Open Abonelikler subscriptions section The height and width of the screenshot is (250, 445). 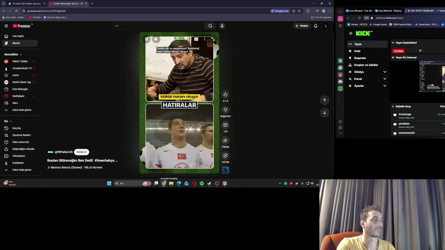point(13,55)
